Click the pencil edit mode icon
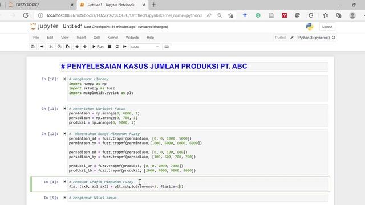Screen dimensions: 365x205 292,38
